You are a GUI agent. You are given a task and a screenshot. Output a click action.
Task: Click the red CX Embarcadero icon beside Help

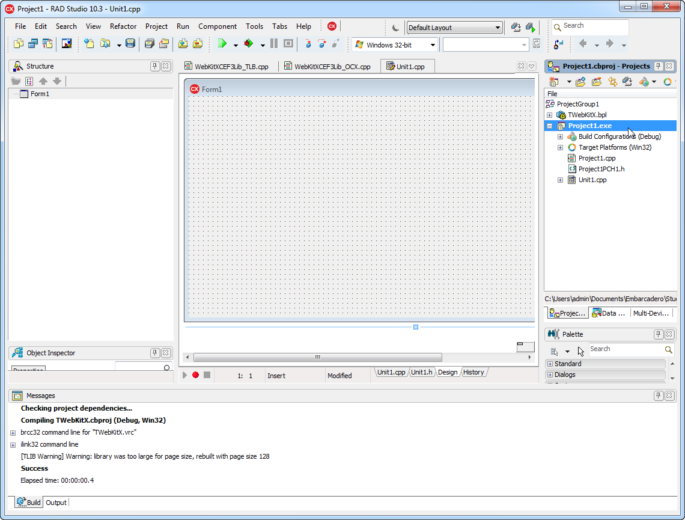tap(332, 26)
